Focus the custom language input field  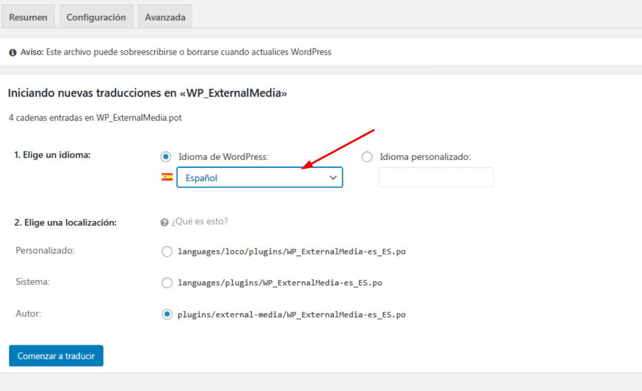click(x=436, y=177)
